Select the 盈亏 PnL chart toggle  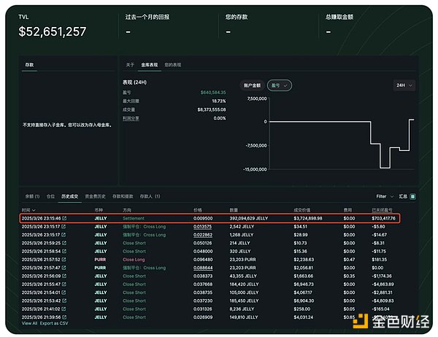(279, 85)
